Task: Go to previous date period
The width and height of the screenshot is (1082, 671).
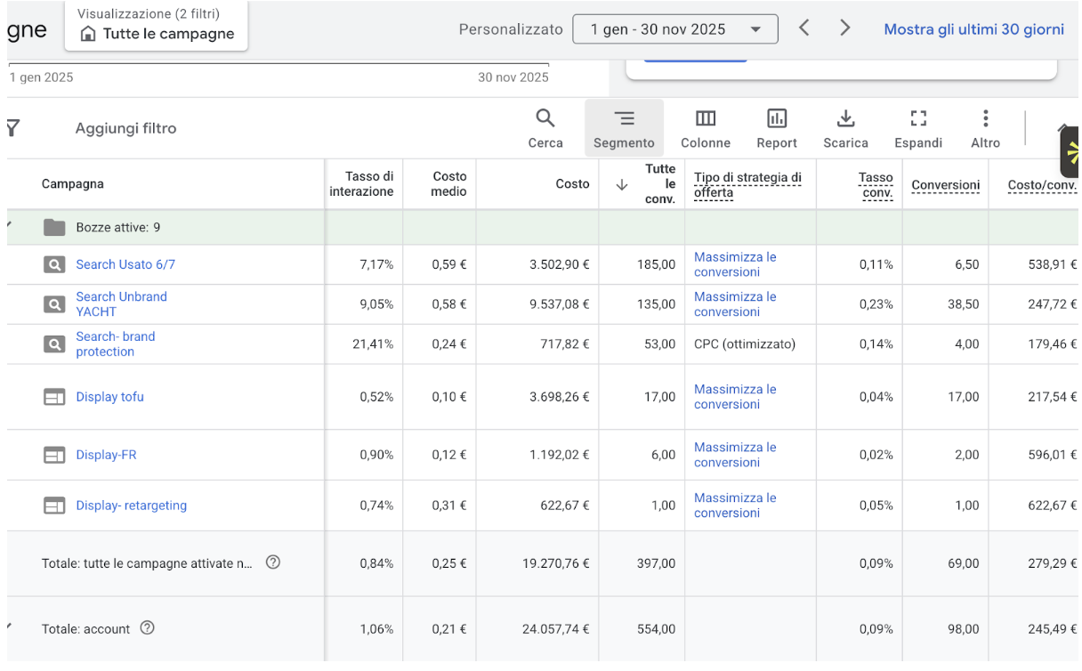Action: pyautogui.click(x=804, y=28)
